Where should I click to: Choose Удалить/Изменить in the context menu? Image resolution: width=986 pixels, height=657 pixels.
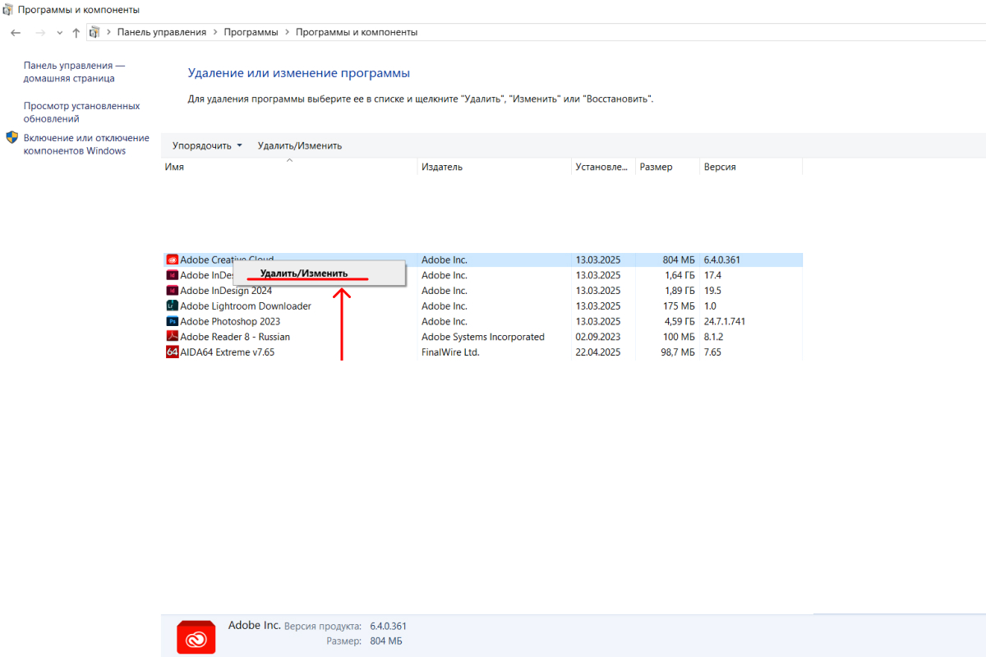click(304, 273)
